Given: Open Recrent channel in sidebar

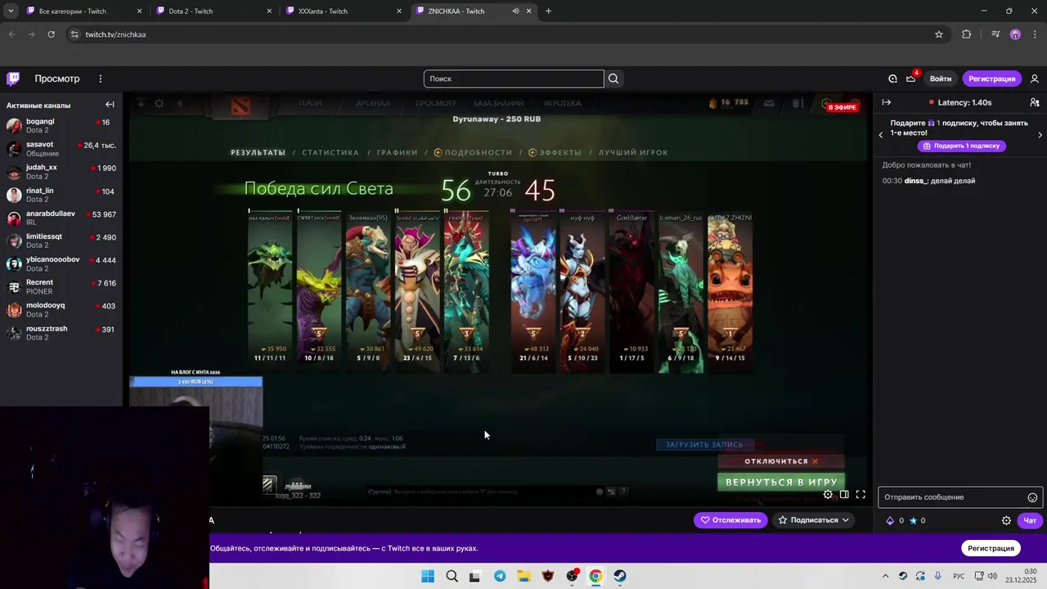Looking at the screenshot, I should 61,286.
